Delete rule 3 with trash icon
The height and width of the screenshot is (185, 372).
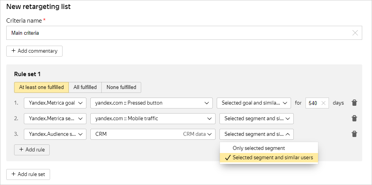354,134
